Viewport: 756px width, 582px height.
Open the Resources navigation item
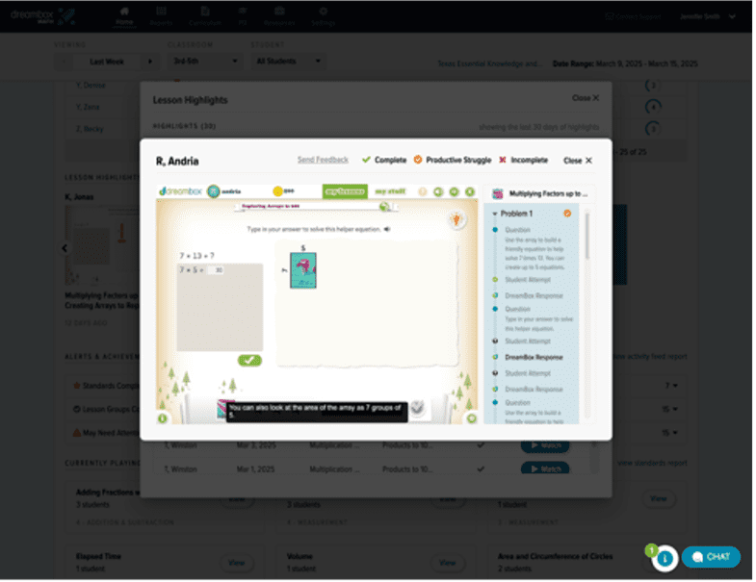[279, 16]
